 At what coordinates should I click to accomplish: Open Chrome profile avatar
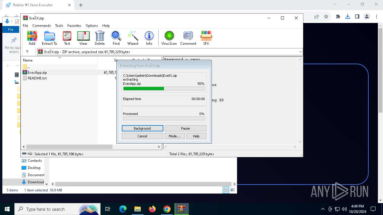click(367, 17)
